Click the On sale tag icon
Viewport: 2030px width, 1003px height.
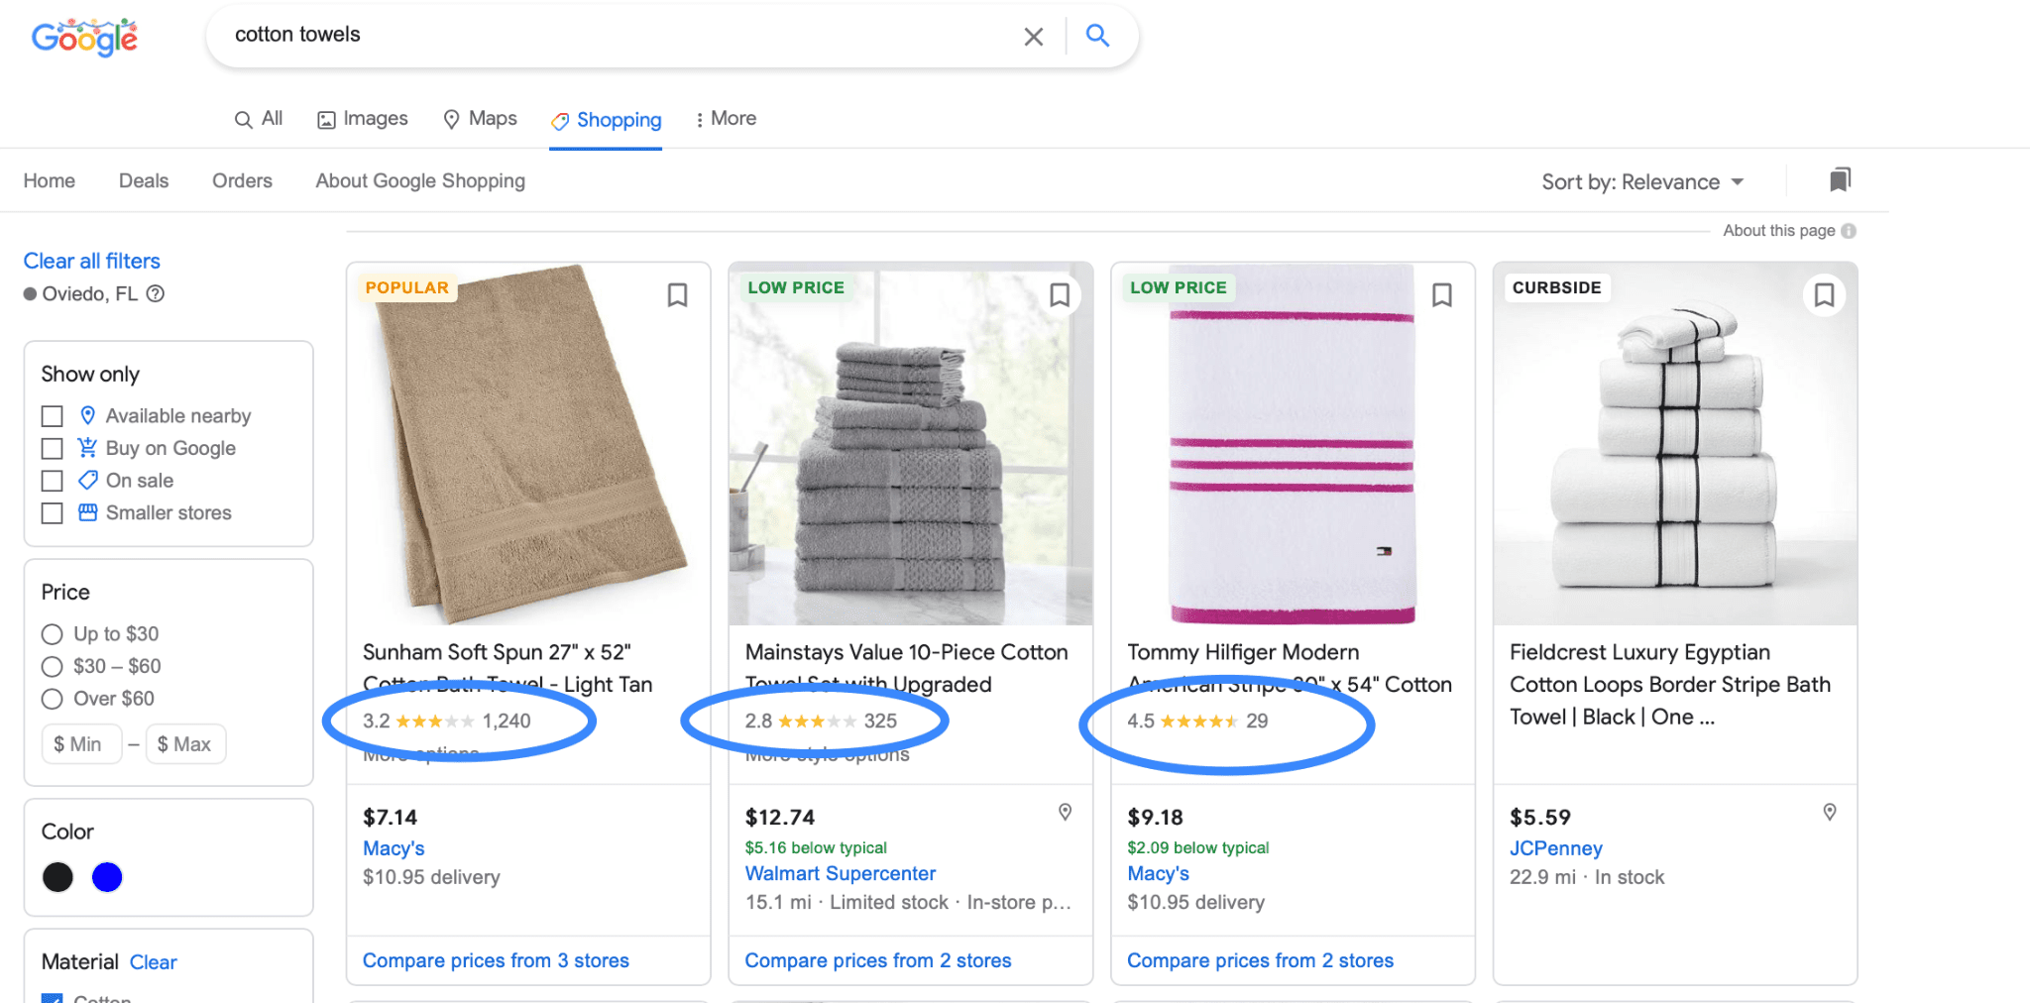click(x=88, y=480)
